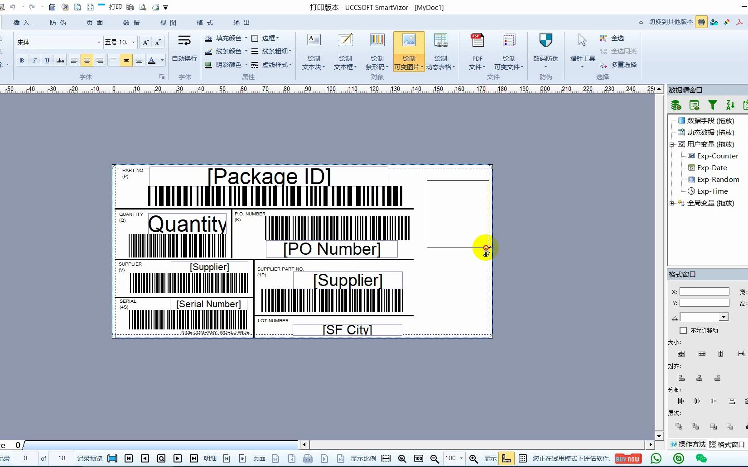Set text alignment to right
The height and width of the screenshot is (467, 748).
coord(100,60)
